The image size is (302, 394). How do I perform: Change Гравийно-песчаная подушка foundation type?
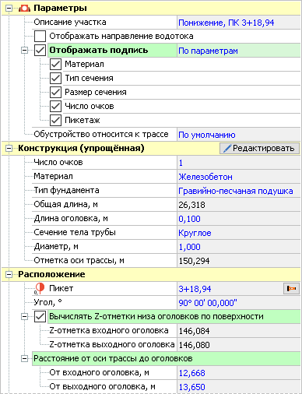238,191
